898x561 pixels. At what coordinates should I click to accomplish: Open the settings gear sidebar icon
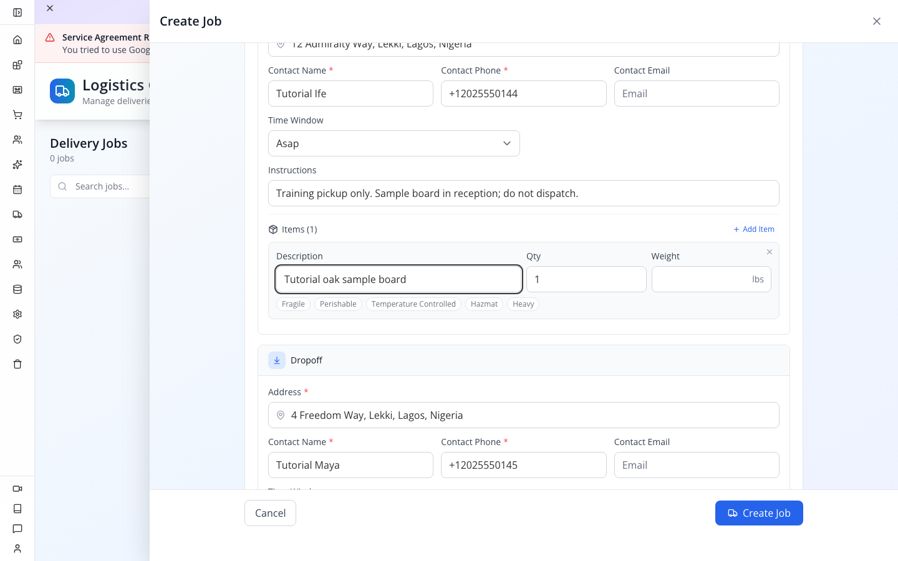(17, 314)
